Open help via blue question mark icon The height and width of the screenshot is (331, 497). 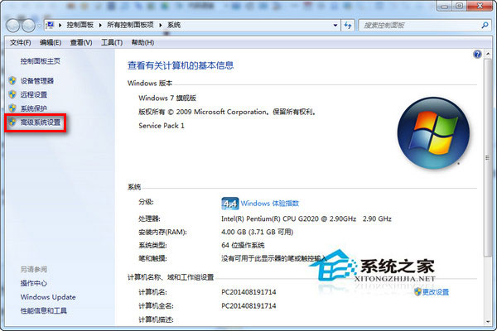(x=477, y=54)
